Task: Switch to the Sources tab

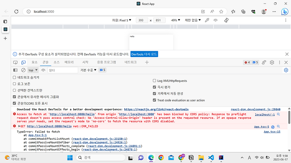Action: tap(56, 62)
